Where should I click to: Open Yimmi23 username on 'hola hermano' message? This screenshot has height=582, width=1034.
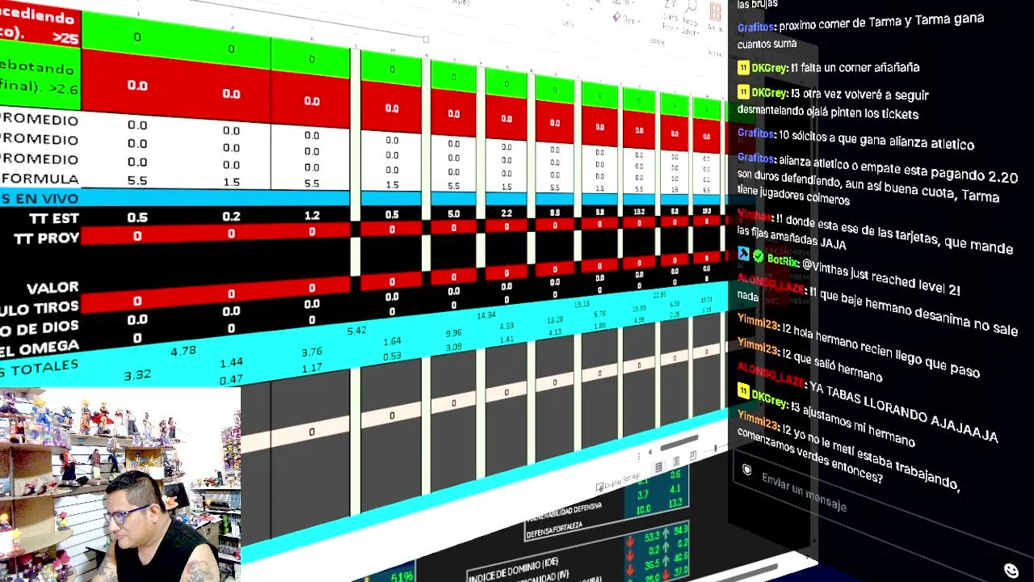tap(758, 320)
